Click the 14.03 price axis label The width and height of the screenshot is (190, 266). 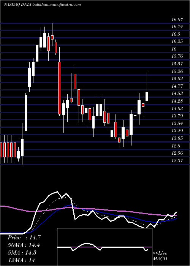[x=177, y=108]
